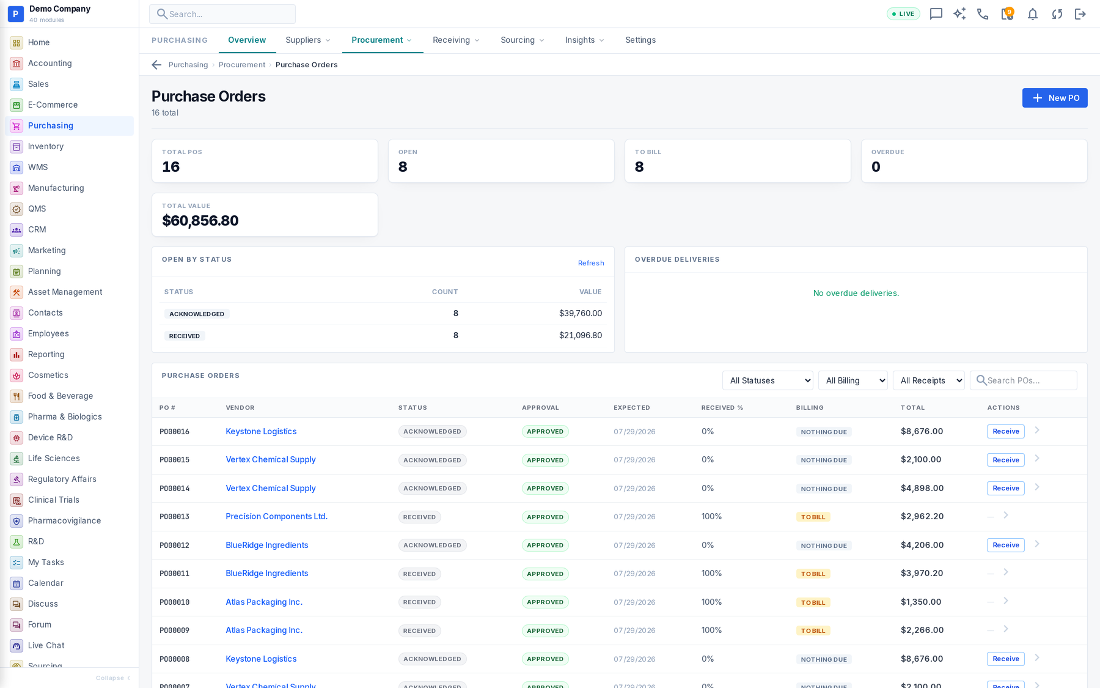Open BlueRidge Ingredients link for PO00011
1100x688 pixels.
[x=267, y=574]
